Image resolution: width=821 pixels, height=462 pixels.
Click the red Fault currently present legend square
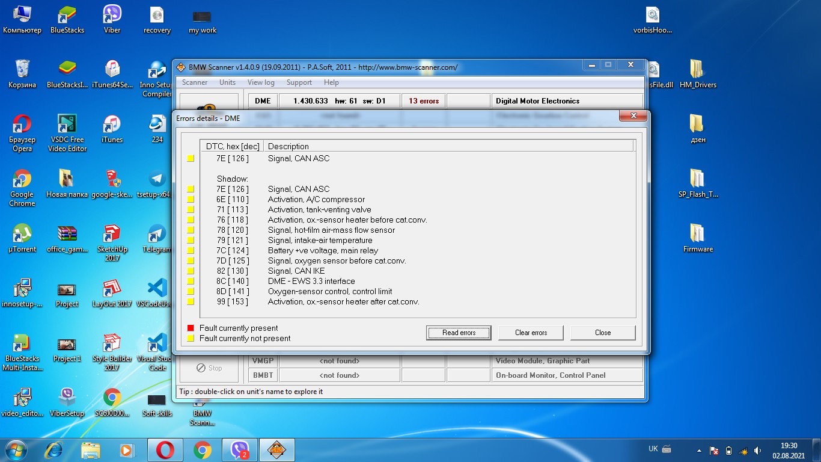(x=191, y=328)
